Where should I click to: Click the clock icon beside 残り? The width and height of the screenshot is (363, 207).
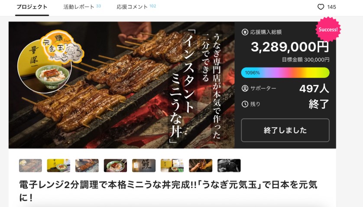coord(245,104)
